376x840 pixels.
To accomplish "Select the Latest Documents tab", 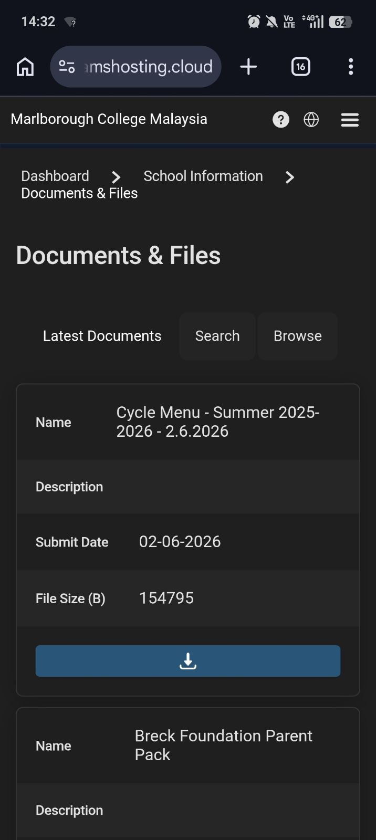I will pyautogui.click(x=102, y=336).
